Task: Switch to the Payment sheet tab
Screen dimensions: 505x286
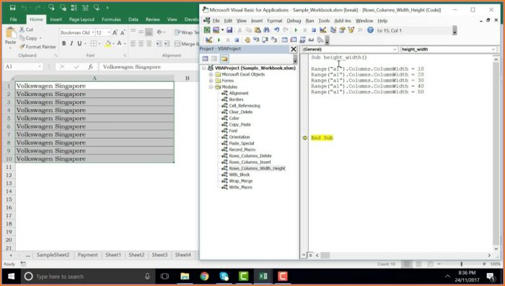Action: point(87,255)
